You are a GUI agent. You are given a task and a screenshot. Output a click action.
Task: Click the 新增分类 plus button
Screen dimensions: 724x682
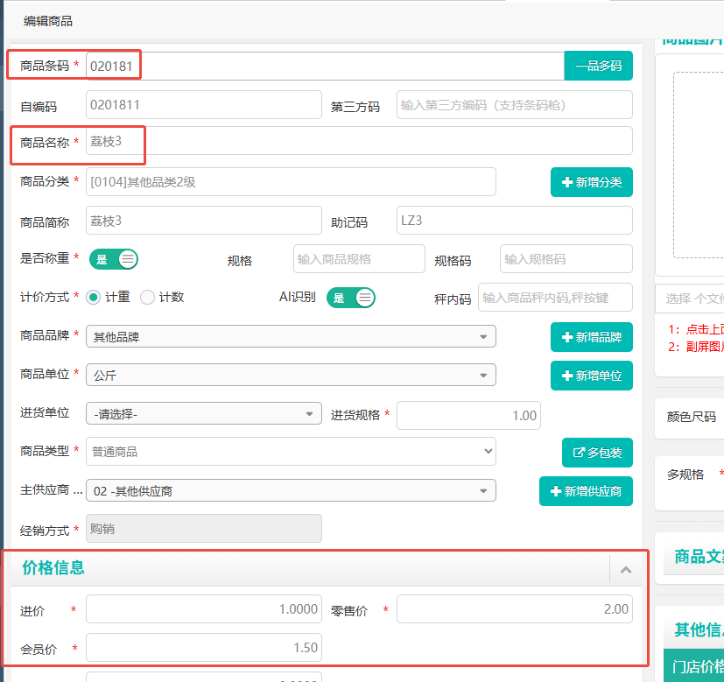click(x=591, y=182)
